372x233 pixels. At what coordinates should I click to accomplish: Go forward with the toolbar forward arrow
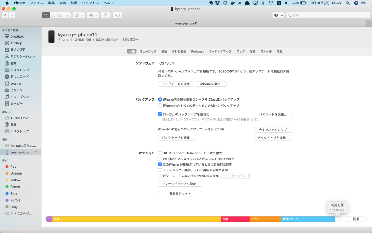point(12,15)
